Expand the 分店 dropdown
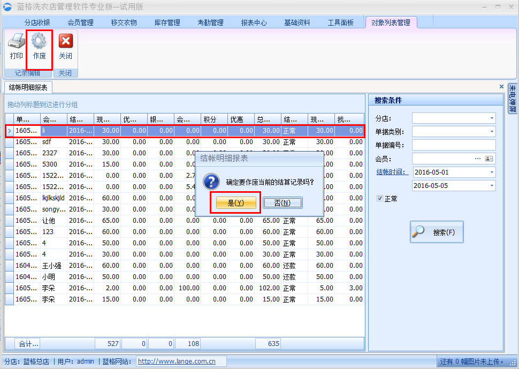Viewport: 519px width, 369px height. pos(492,118)
